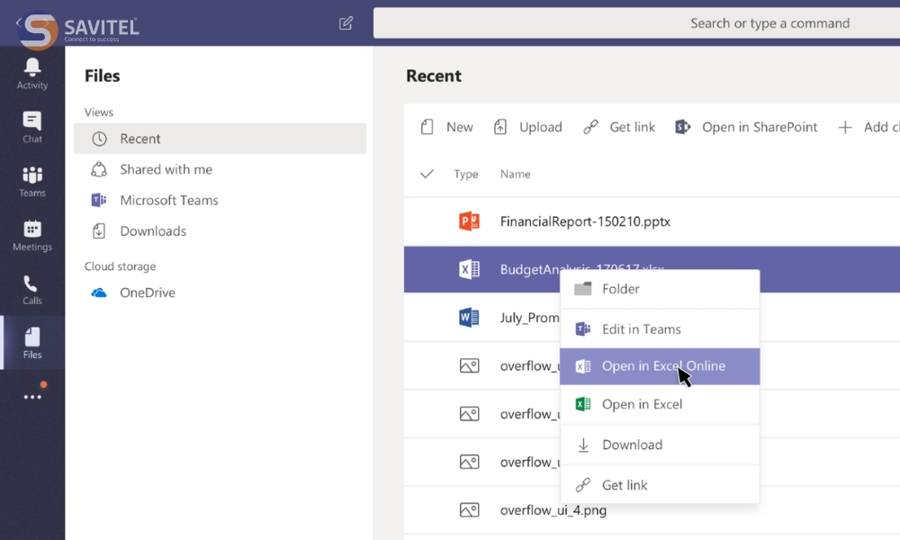Click Get link in the toolbar

coord(619,127)
